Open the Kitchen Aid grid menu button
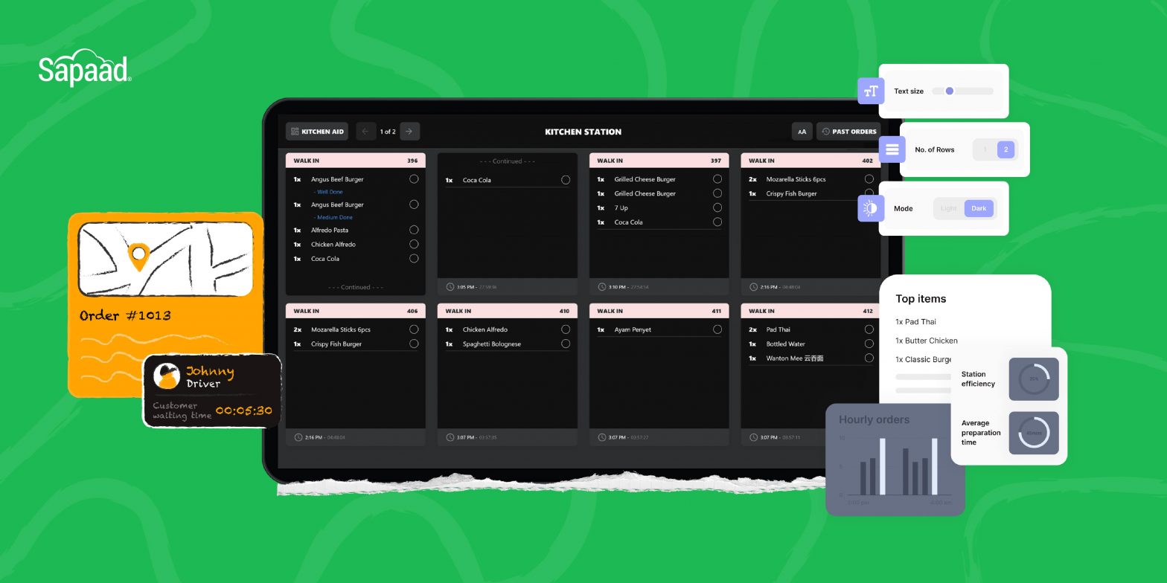Viewport: 1167px width, 583px height. click(x=317, y=132)
